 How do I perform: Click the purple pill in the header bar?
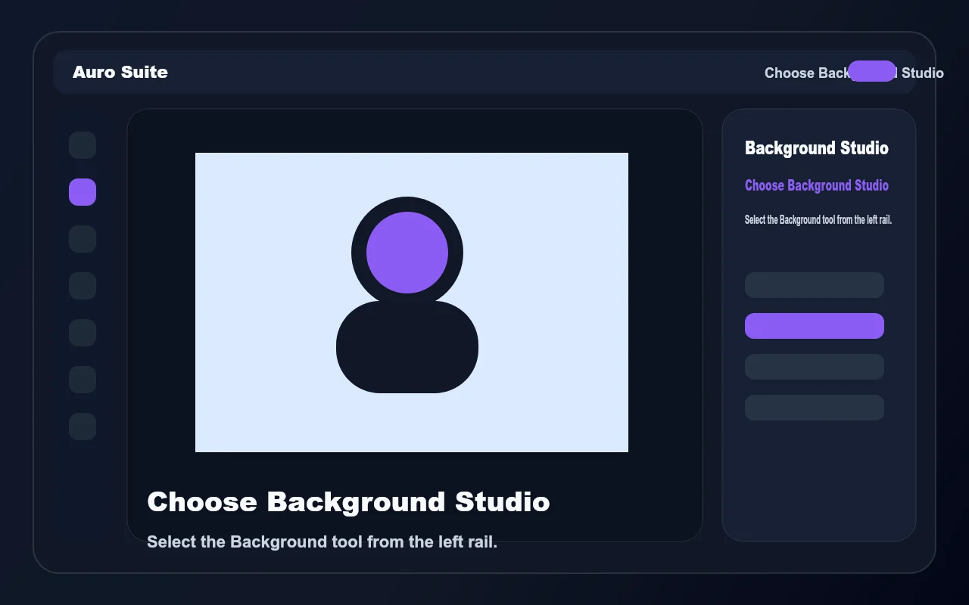pos(872,71)
